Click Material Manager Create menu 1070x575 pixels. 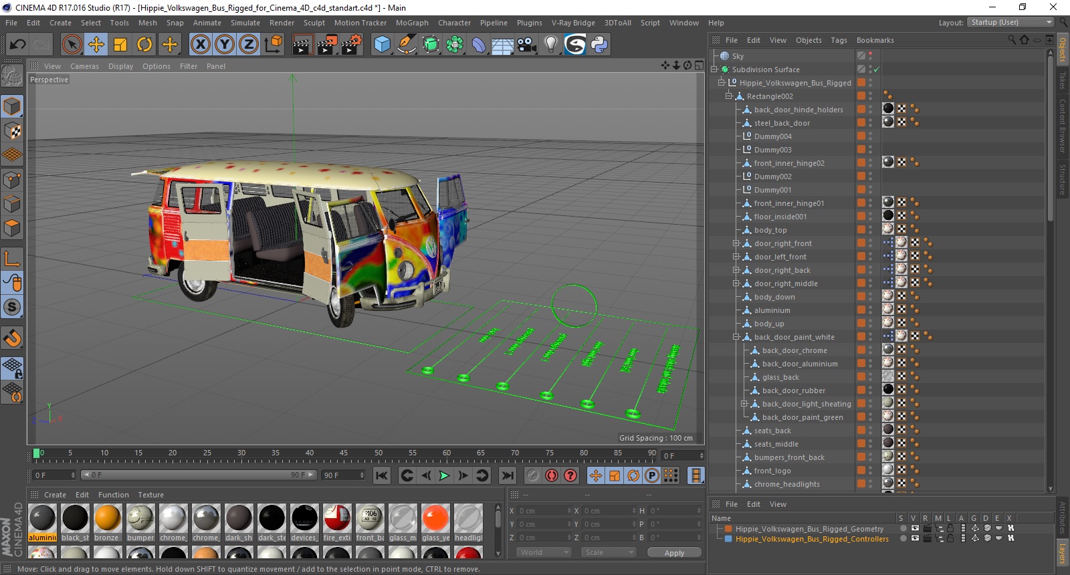tap(55, 495)
